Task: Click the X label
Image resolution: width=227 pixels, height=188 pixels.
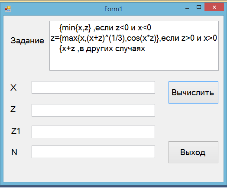Action: click(13, 88)
